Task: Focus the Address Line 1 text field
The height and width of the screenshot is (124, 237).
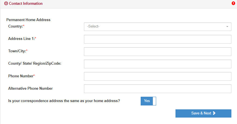Action: point(157,39)
